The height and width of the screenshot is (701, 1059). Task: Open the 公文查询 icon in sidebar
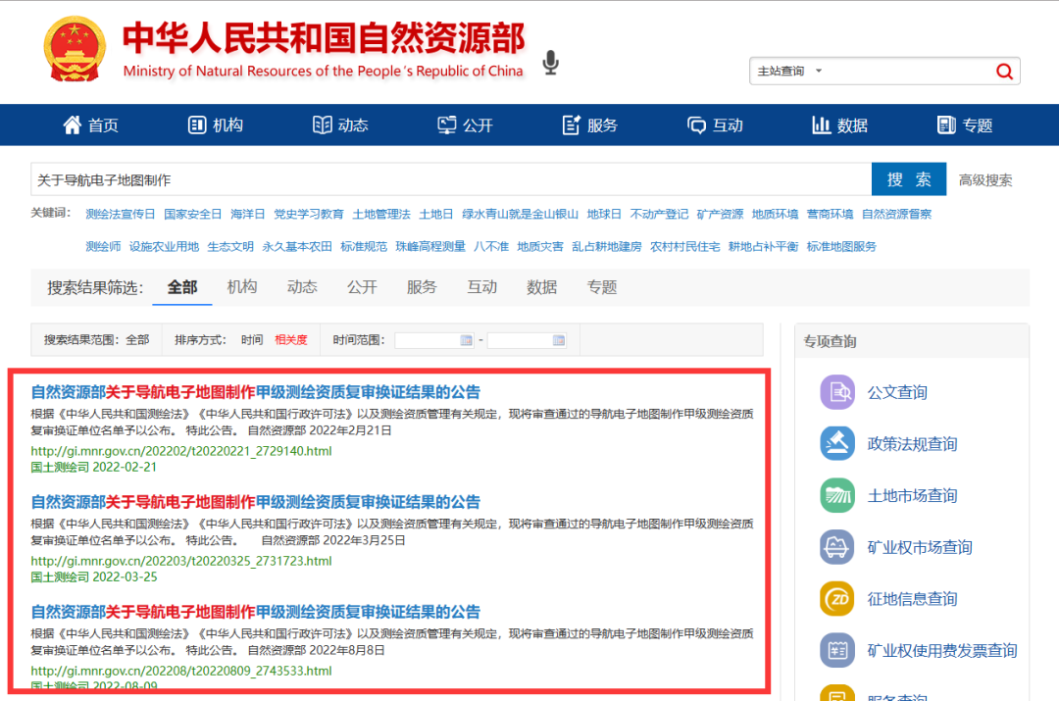836,392
